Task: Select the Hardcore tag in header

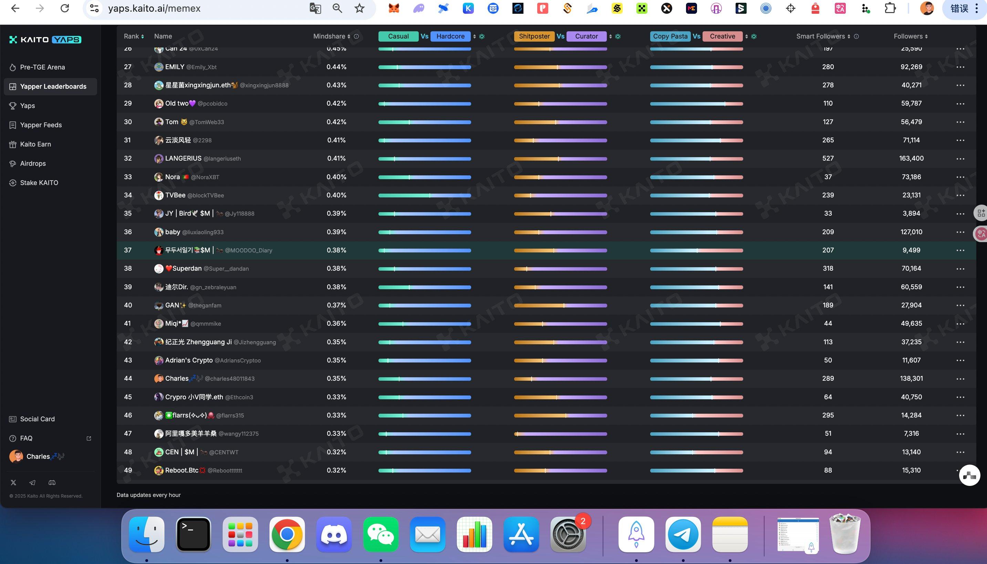Action: click(450, 36)
